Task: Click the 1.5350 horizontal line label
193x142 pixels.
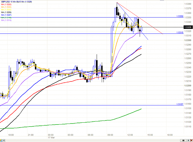Action: click(180, 16)
